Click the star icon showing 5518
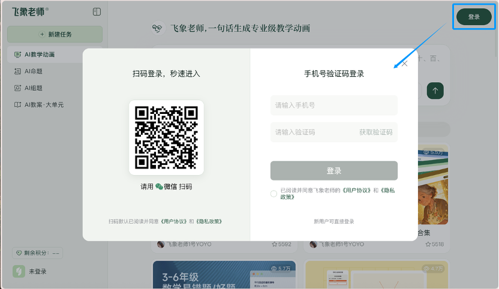Image resolution: width=499 pixels, height=289 pixels. 428,244
